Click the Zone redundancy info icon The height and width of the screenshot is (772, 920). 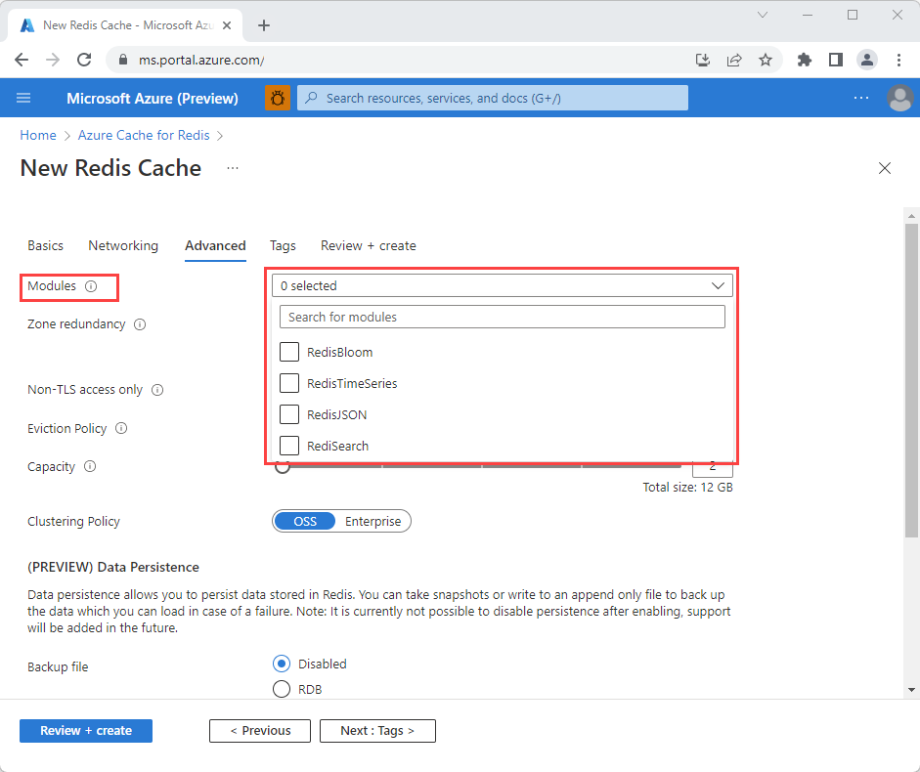140,323
